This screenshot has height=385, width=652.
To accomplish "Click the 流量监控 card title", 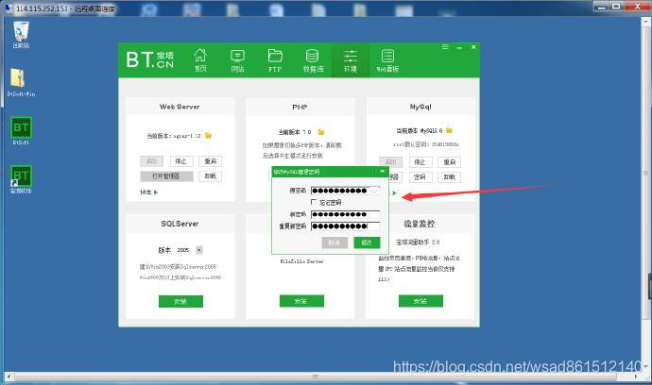I will click(420, 224).
